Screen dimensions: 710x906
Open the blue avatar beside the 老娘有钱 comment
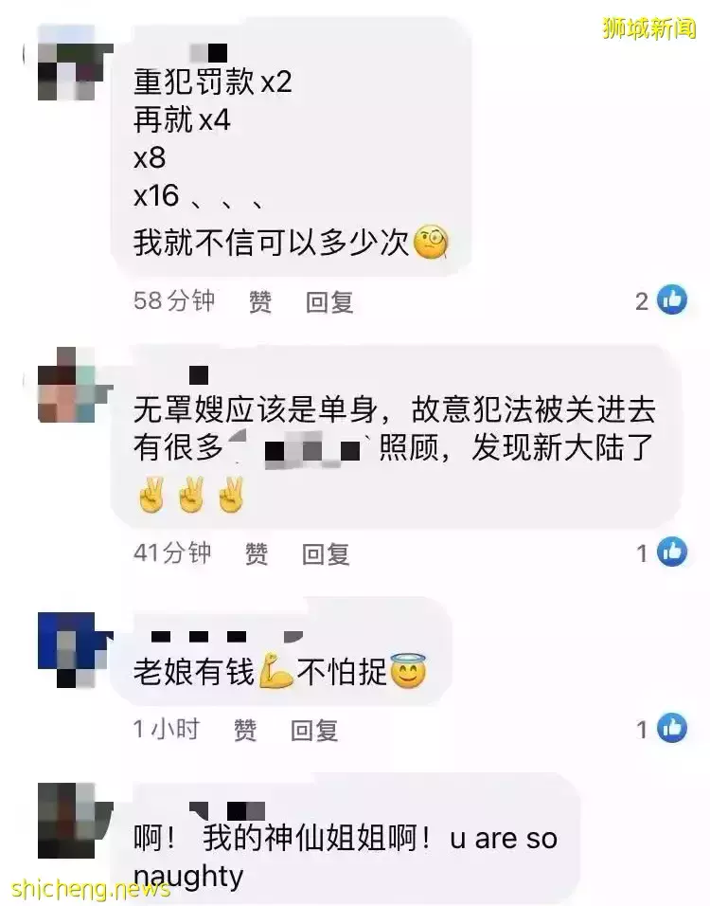point(66,650)
